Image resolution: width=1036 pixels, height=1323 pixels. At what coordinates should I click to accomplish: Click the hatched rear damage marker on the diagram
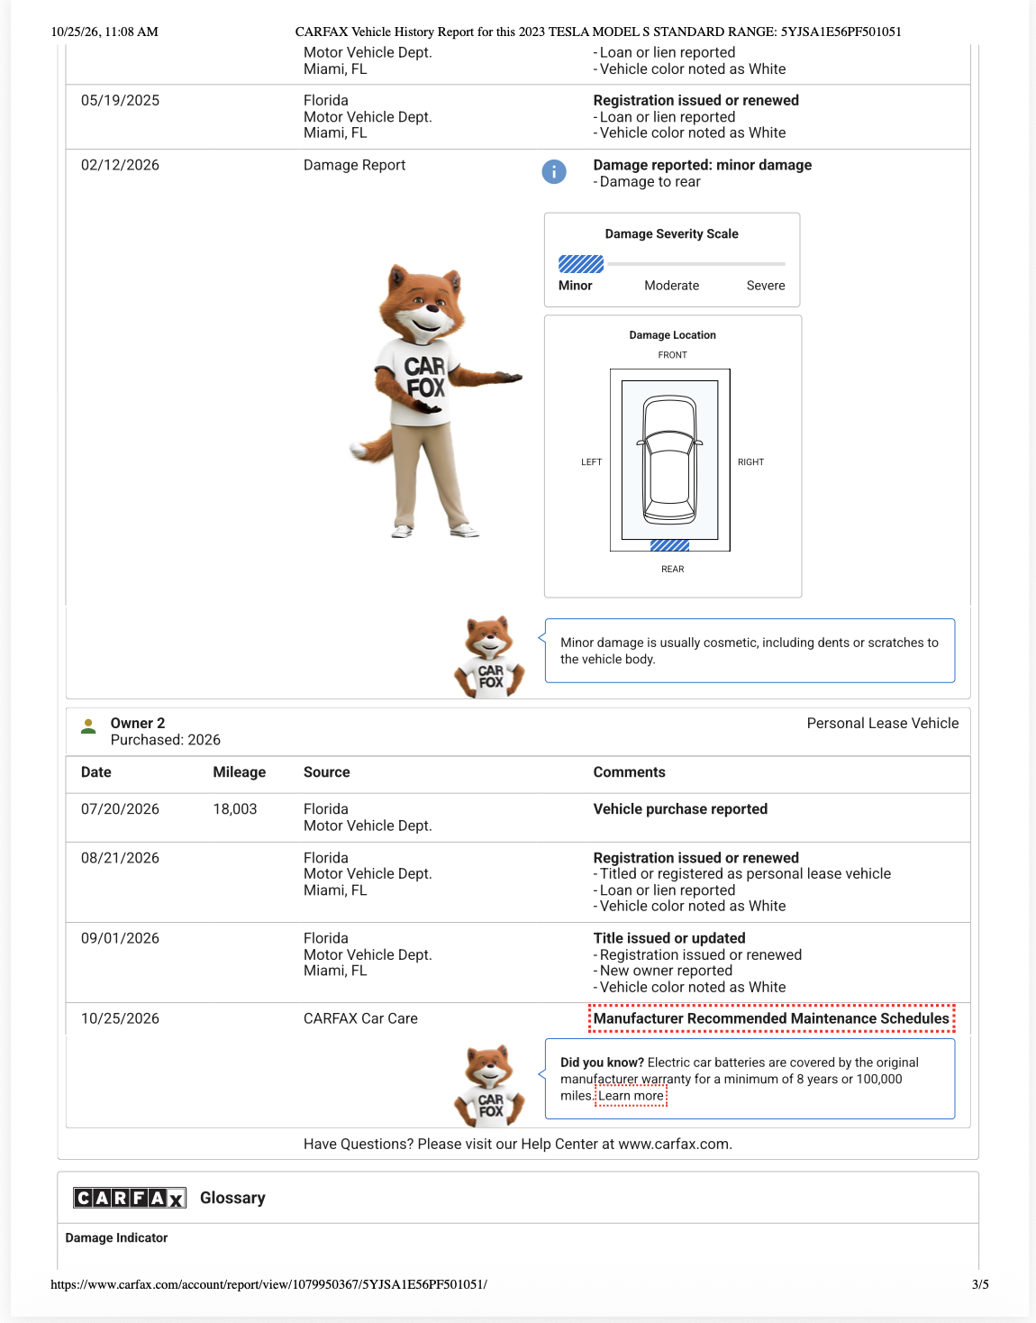click(x=669, y=545)
